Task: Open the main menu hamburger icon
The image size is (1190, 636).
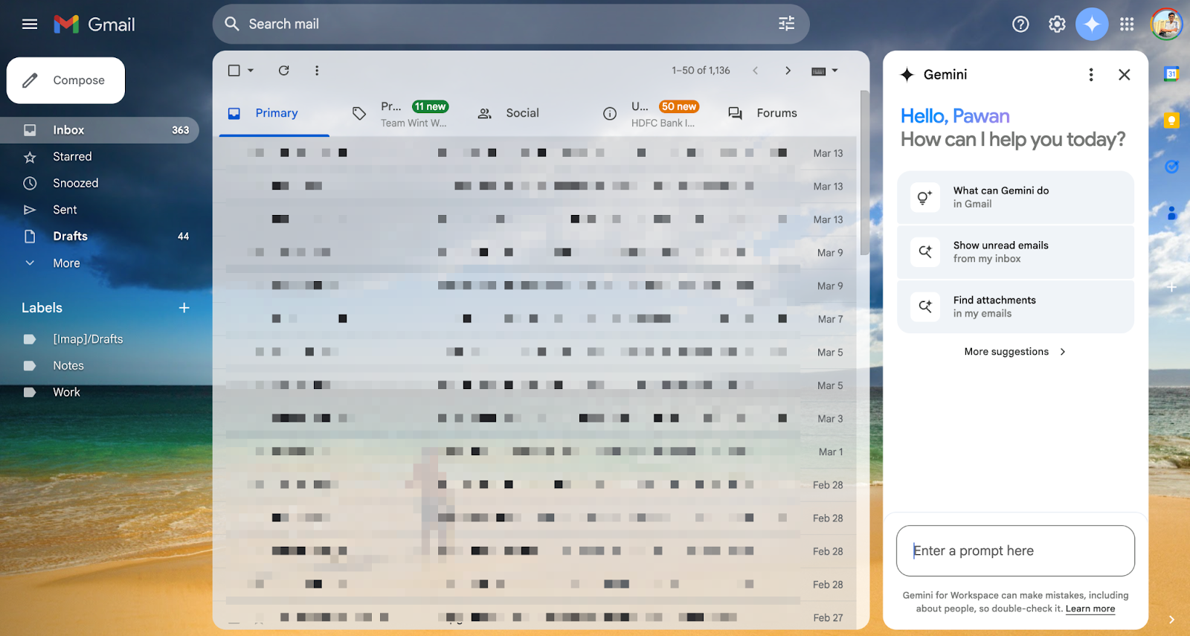Action: (30, 25)
